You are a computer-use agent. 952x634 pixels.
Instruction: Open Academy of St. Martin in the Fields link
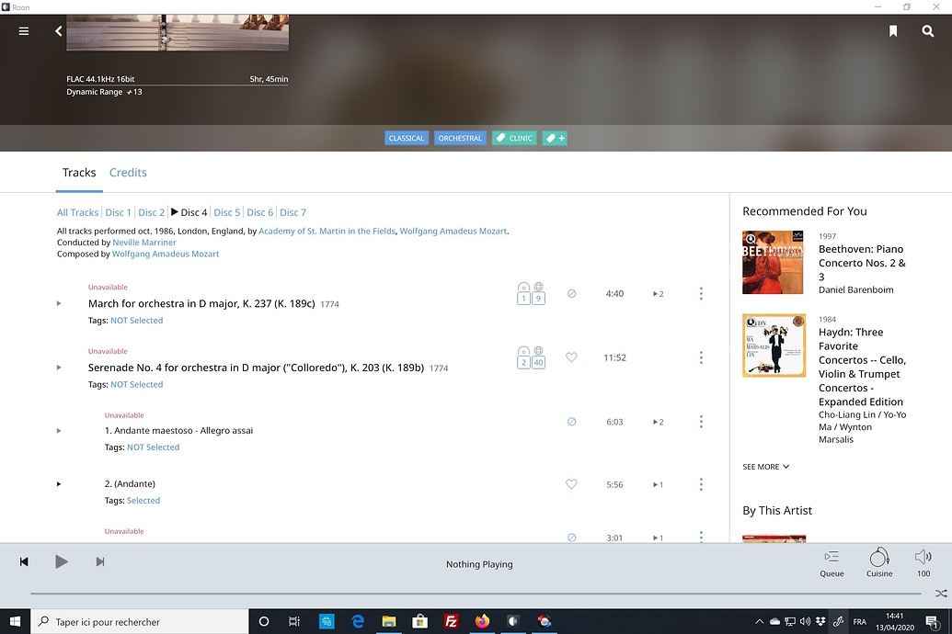pyautogui.click(x=327, y=232)
